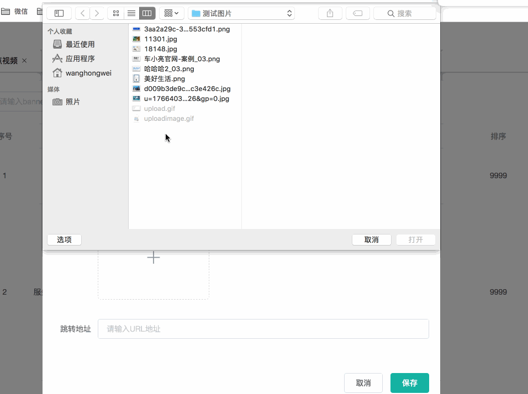The image size is (528, 394).
Task: Select 照片 under 媒体
Action: (66, 102)
